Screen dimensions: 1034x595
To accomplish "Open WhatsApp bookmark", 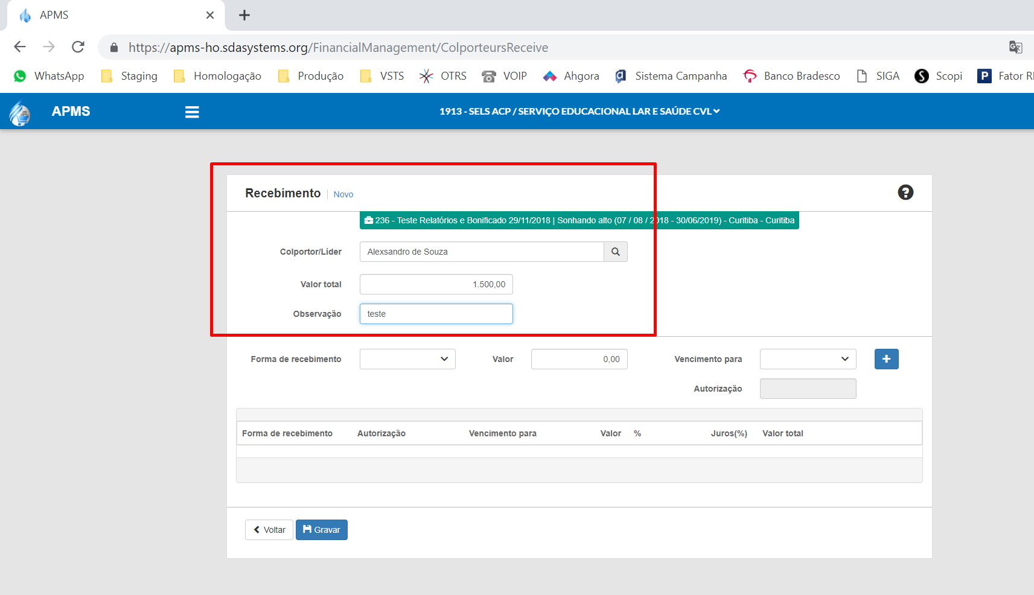I will (x=49, y=76).
